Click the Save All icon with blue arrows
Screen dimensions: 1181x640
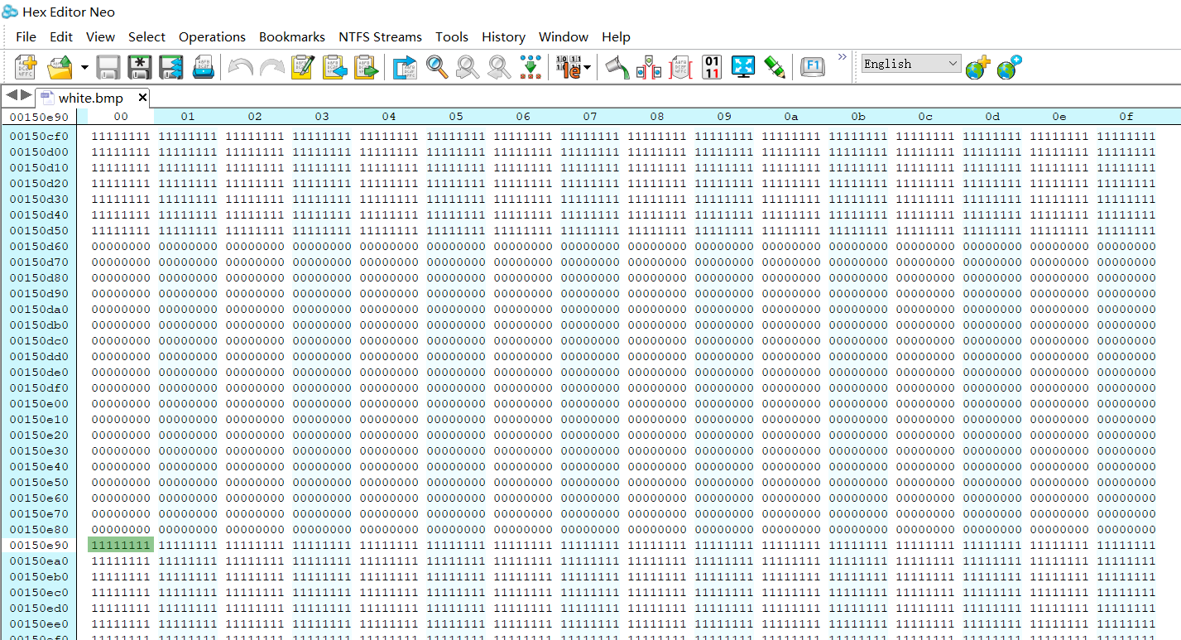pyautogui.click(x=171, y=66)
